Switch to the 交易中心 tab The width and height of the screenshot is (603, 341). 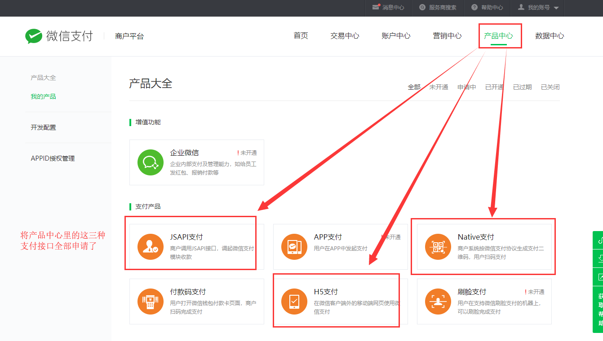tap(345, 36)
